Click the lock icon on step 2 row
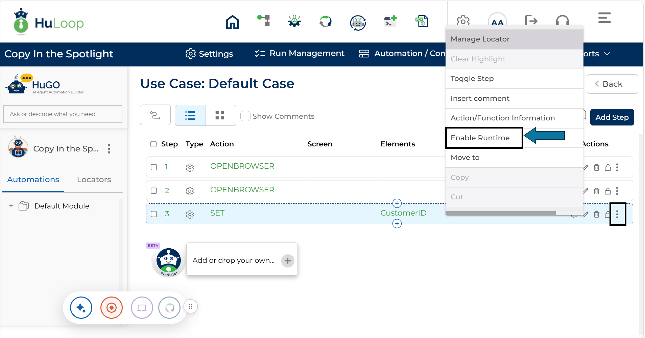 pyautogui.click(x=607, y=191)
